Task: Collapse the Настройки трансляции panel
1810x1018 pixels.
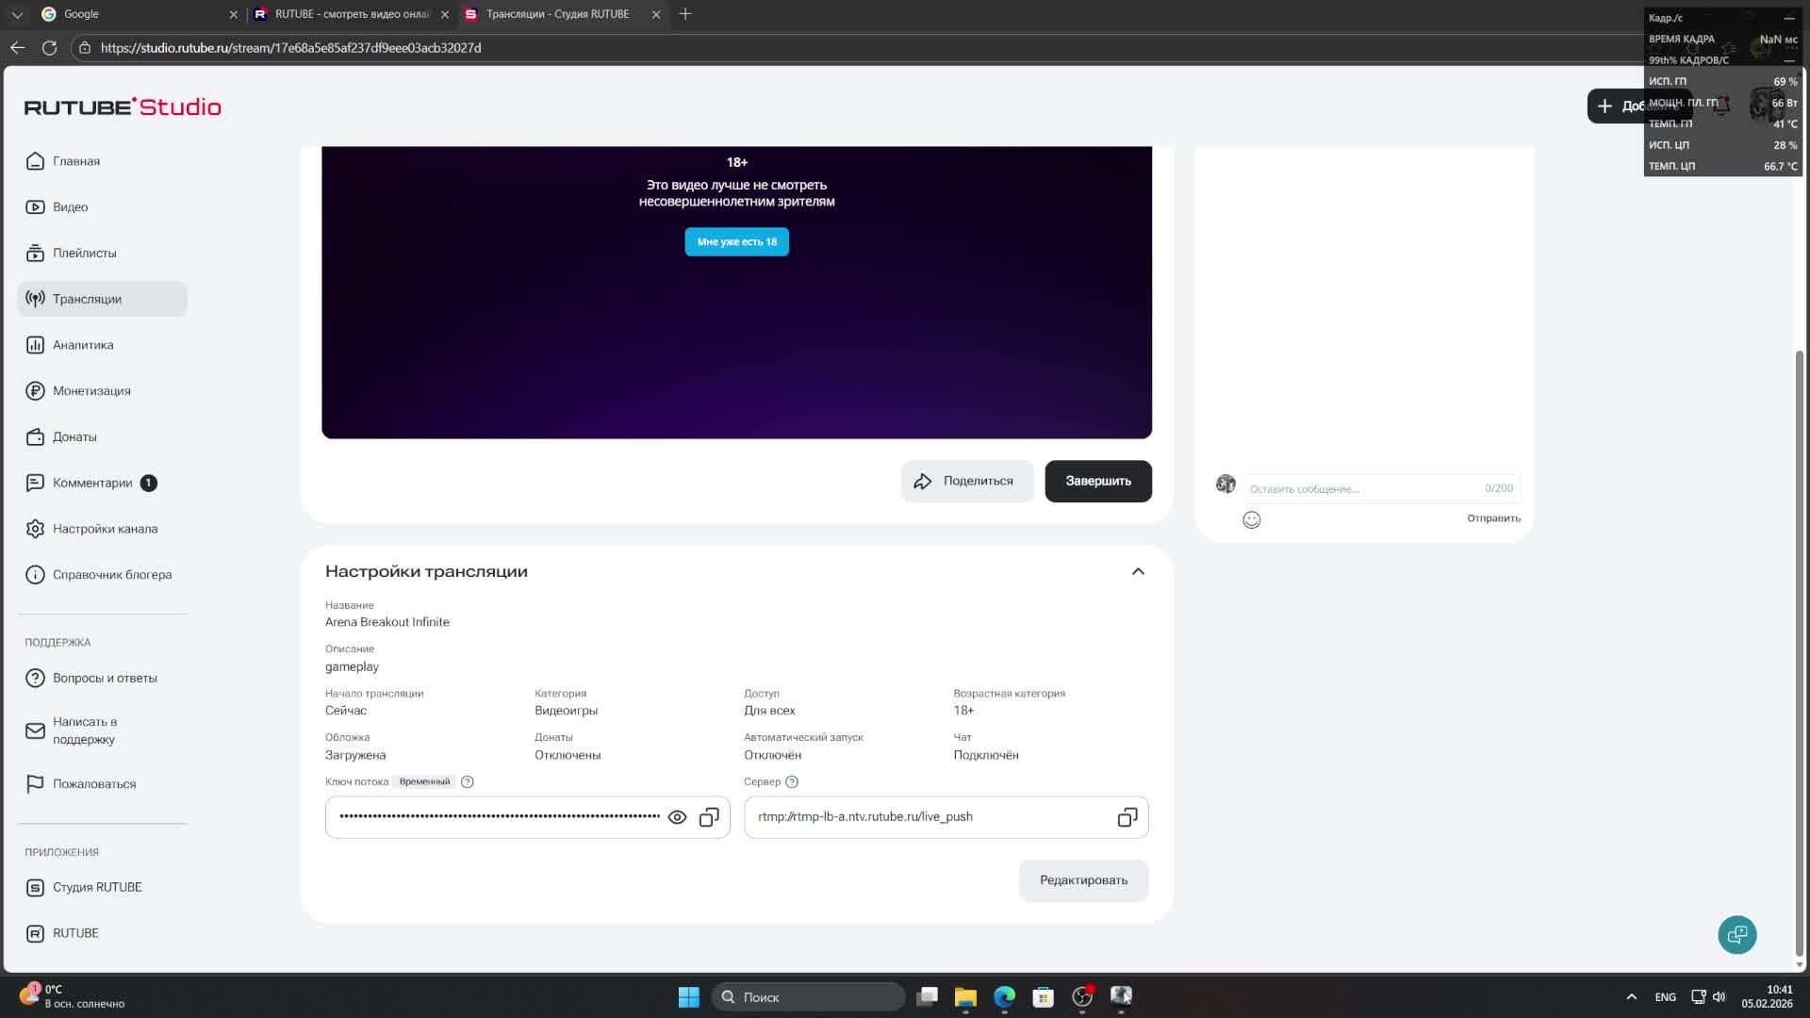Action: 1138,571
